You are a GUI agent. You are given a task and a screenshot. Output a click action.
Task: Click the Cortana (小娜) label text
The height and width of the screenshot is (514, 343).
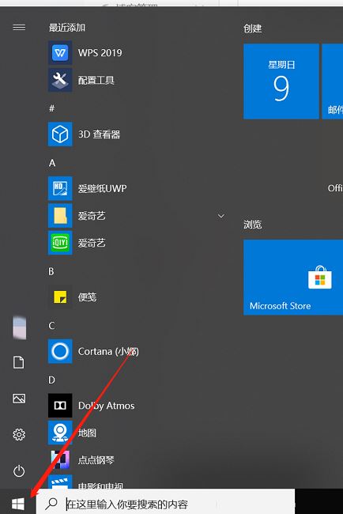pyautogui.click(x=108, y=351)
